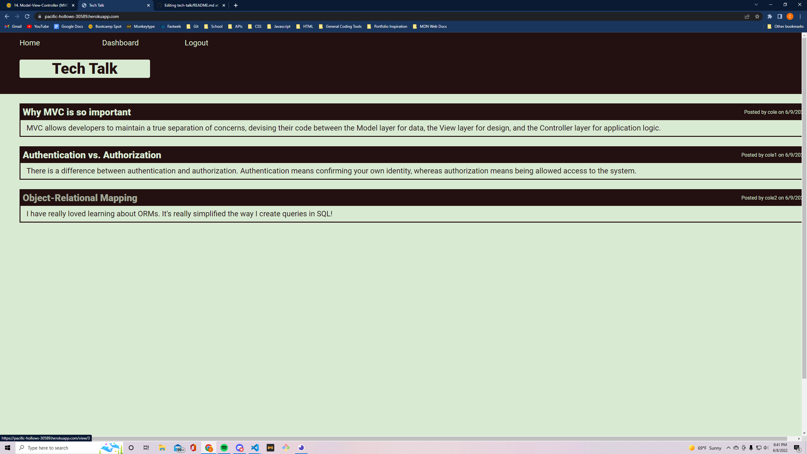View site info via the lock icon
Image resolution: width=807 pixels, height=454 pixels.
(40, 16)
